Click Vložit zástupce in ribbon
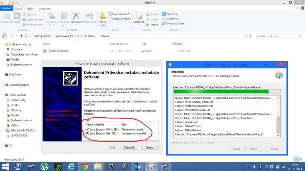This screenshot has height=171, width=305. click(x=33, y=25)
